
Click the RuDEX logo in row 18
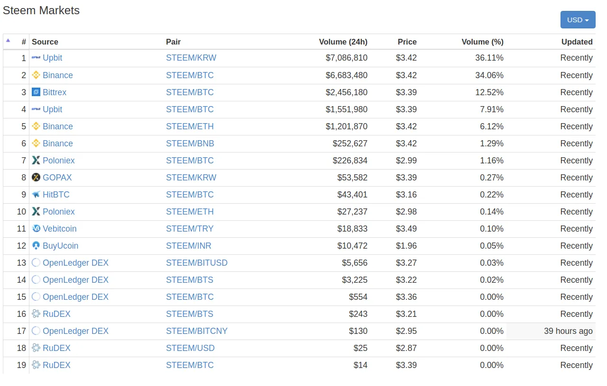[x=36, y=348]
